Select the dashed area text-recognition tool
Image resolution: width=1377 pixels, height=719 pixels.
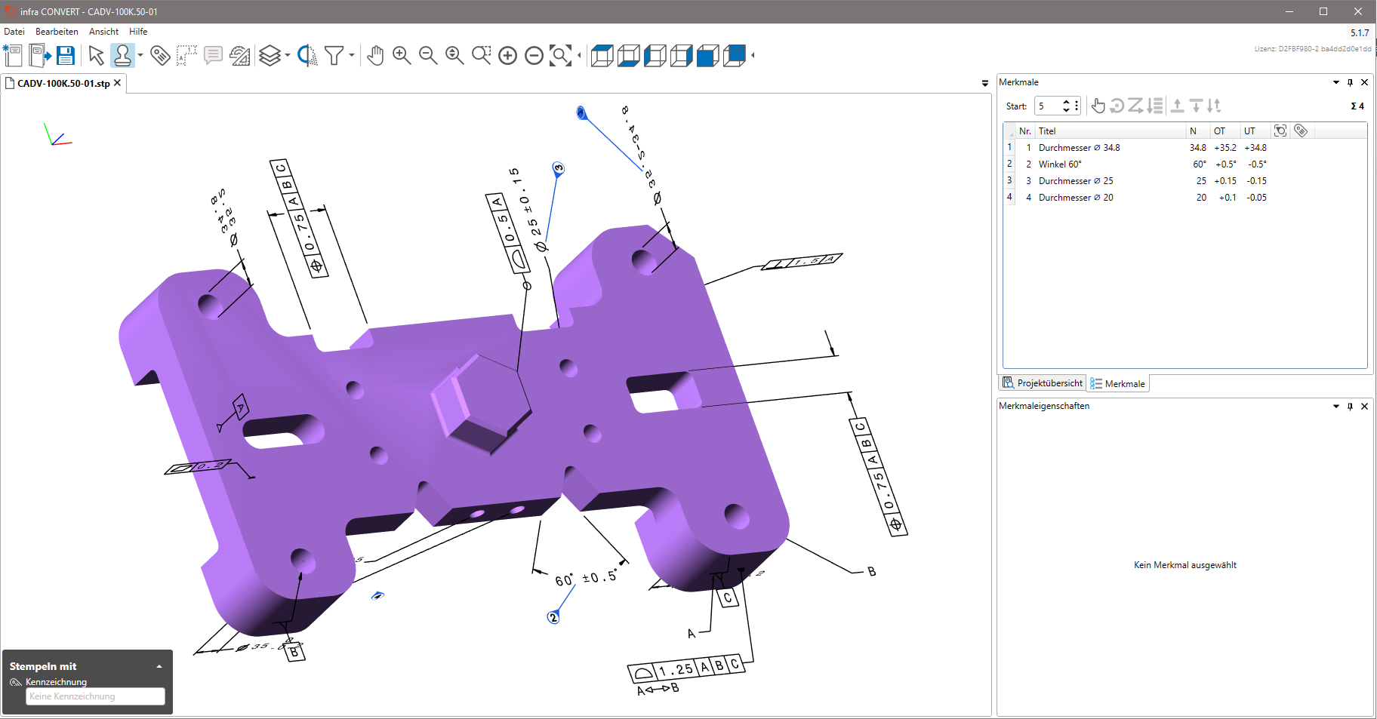[186, 55]
